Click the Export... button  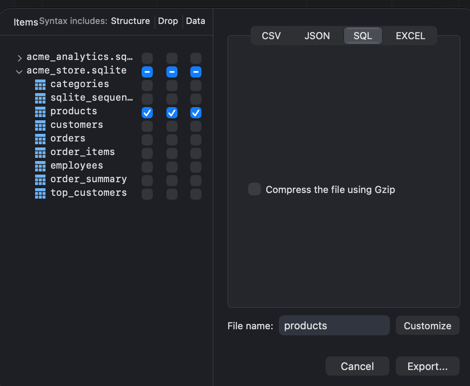(427, 366)
